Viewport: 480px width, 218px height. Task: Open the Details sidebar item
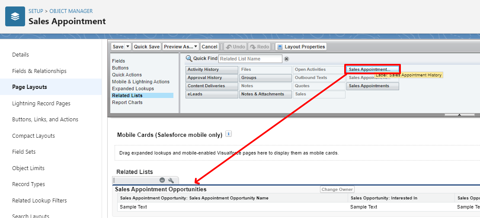[x=20, y=54]
